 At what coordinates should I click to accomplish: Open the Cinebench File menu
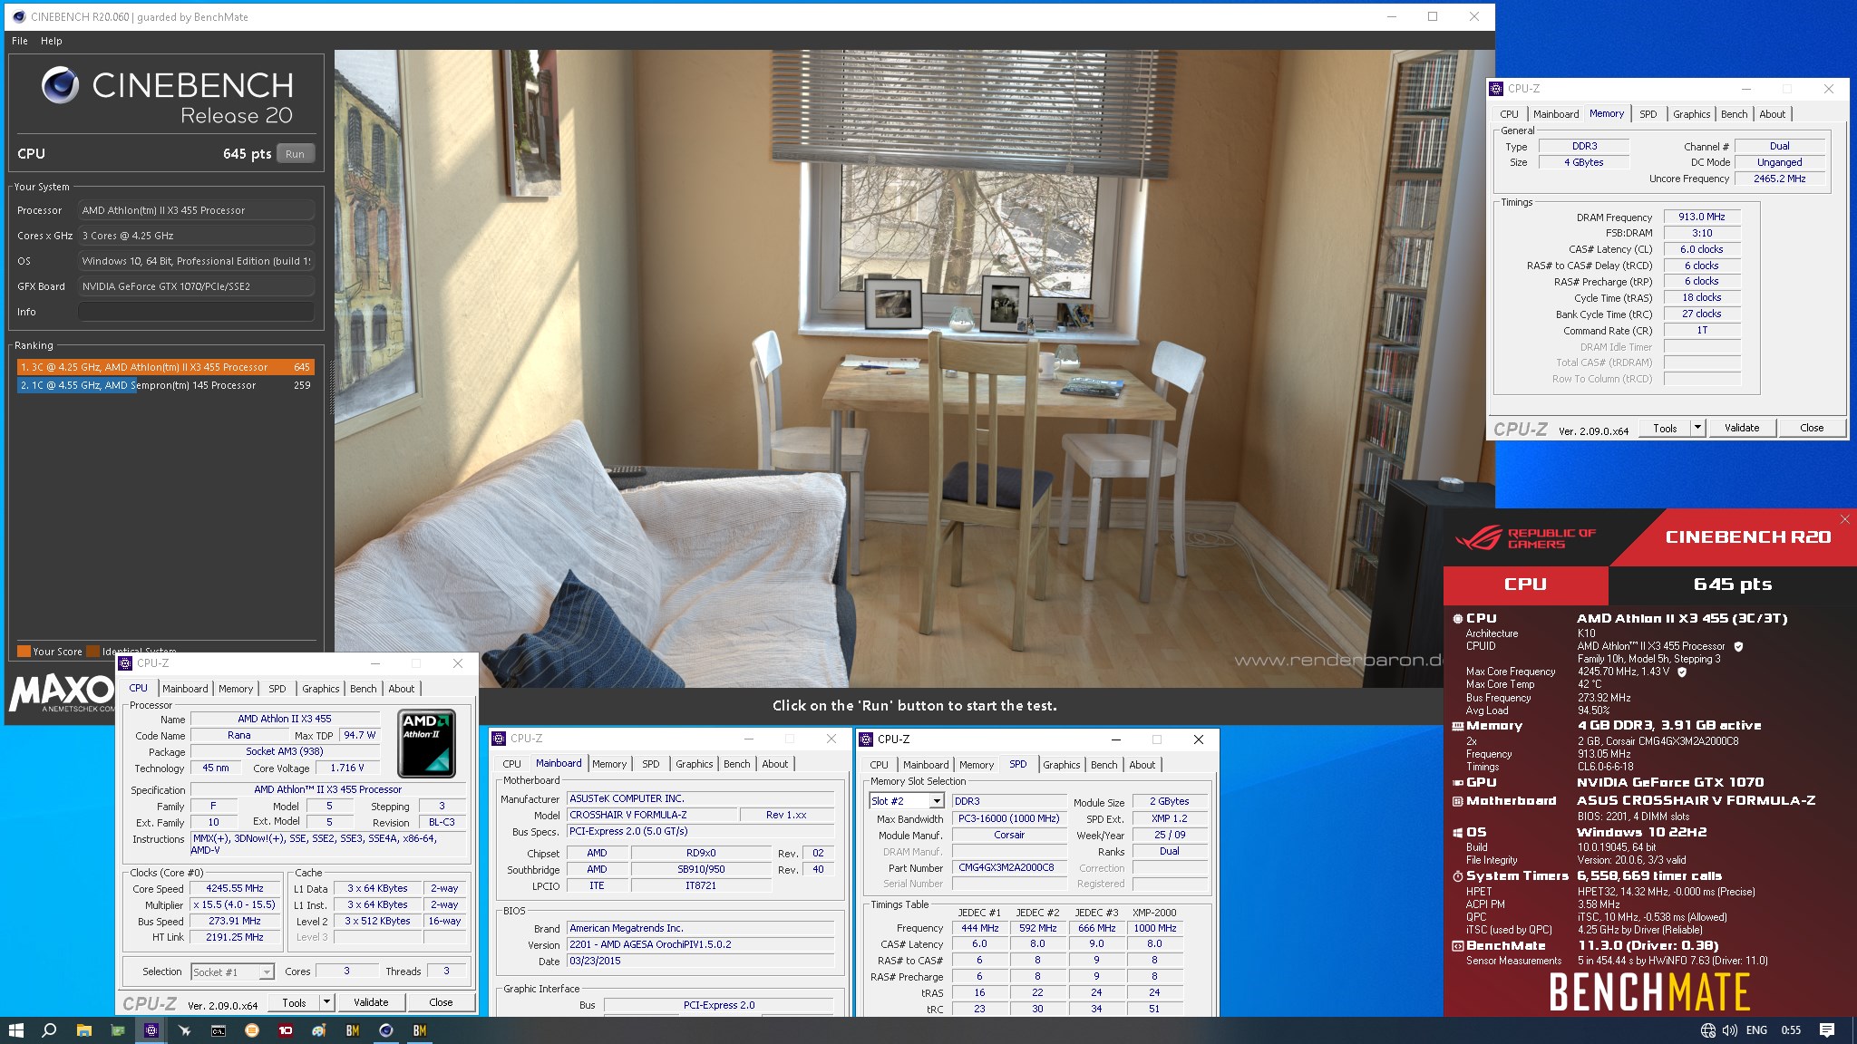[x=20, y=41]
